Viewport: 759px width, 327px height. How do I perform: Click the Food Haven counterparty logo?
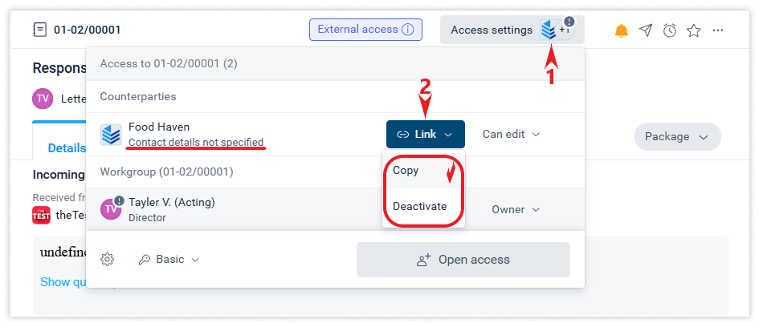(111, 135)
